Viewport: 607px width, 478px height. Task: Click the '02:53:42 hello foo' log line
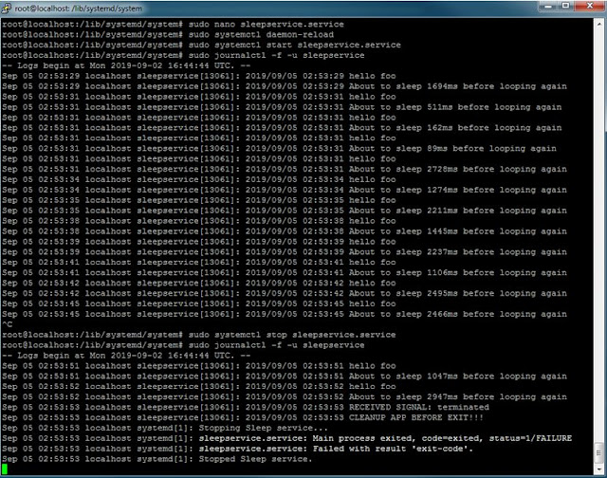click(x=199, y=283)
